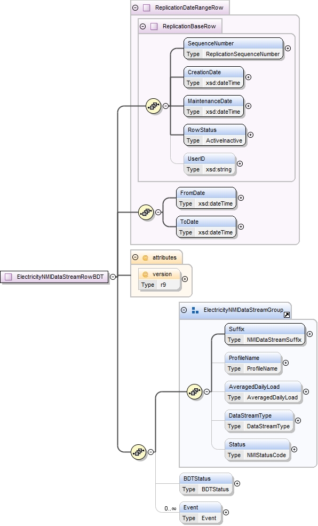Viewport: 318px width, 526px height.
Task: Click the ReplicationBaseRow type icon
Action: point(154,27)
